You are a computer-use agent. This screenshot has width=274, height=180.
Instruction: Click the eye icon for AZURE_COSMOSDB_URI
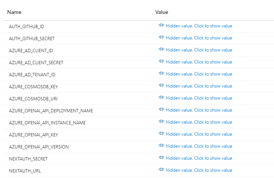click(x=161, y=97)
